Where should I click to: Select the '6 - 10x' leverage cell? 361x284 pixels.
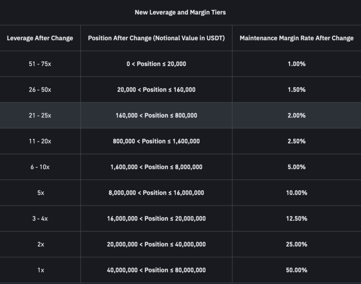click(40, 167)
